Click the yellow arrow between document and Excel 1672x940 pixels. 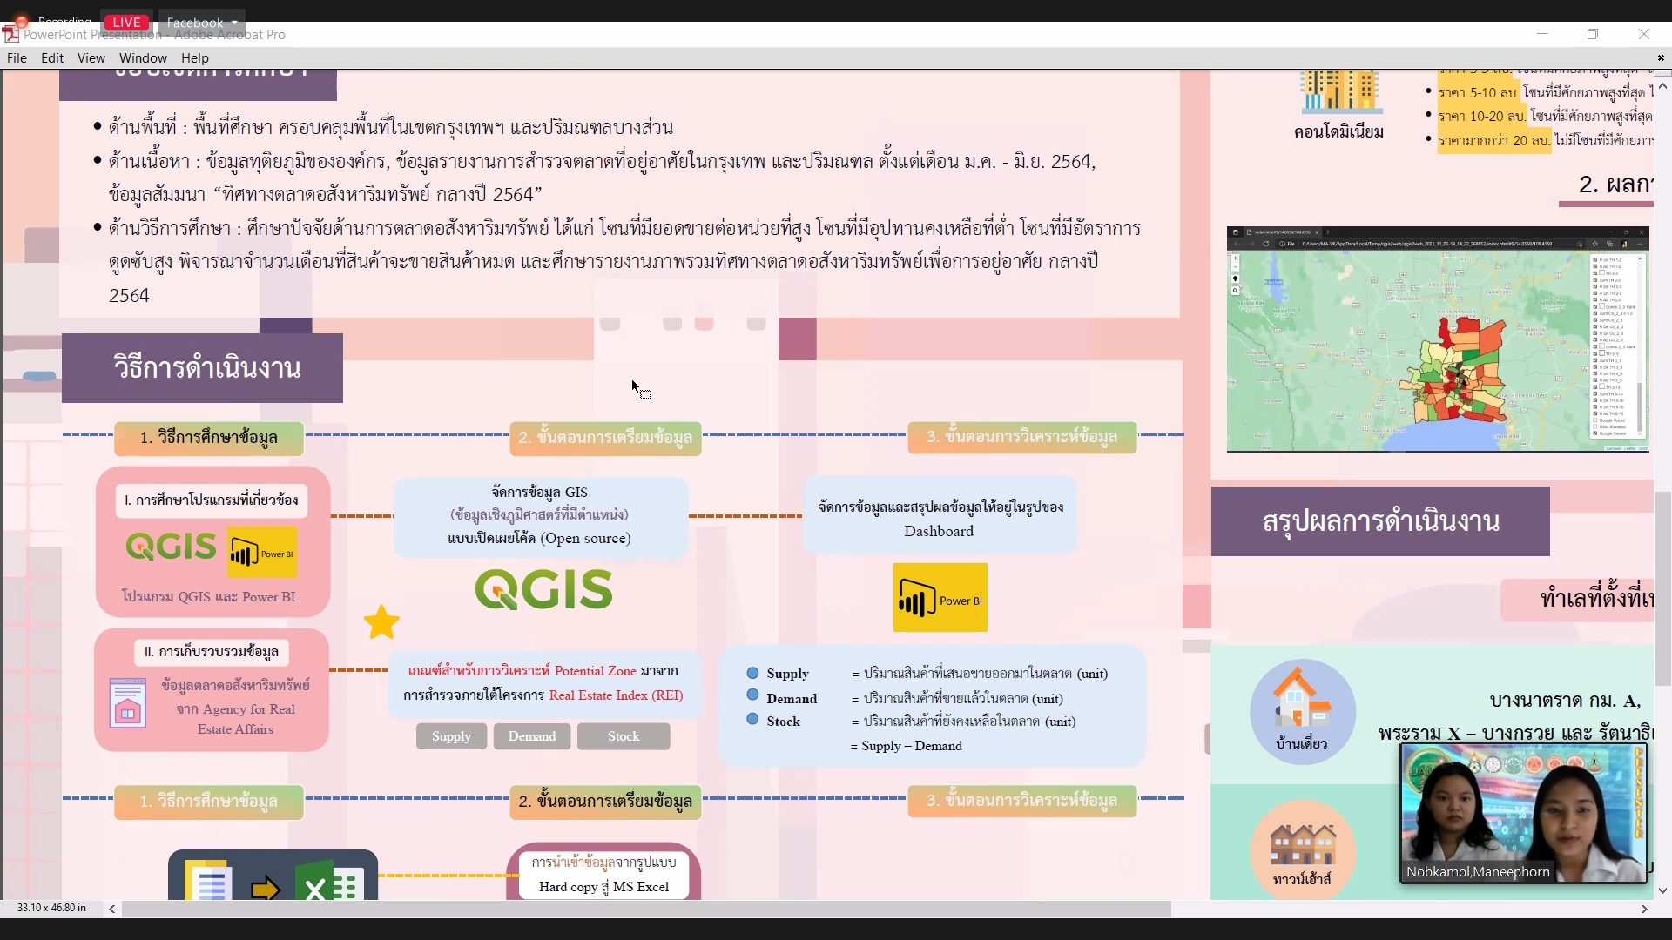click(266, 889)
